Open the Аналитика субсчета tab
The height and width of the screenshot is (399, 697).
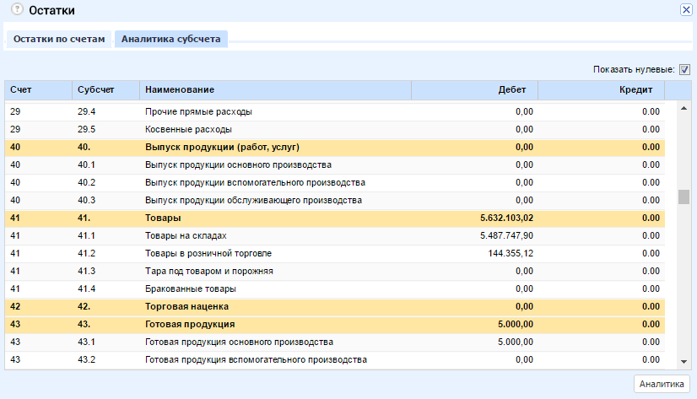[171, 39]
